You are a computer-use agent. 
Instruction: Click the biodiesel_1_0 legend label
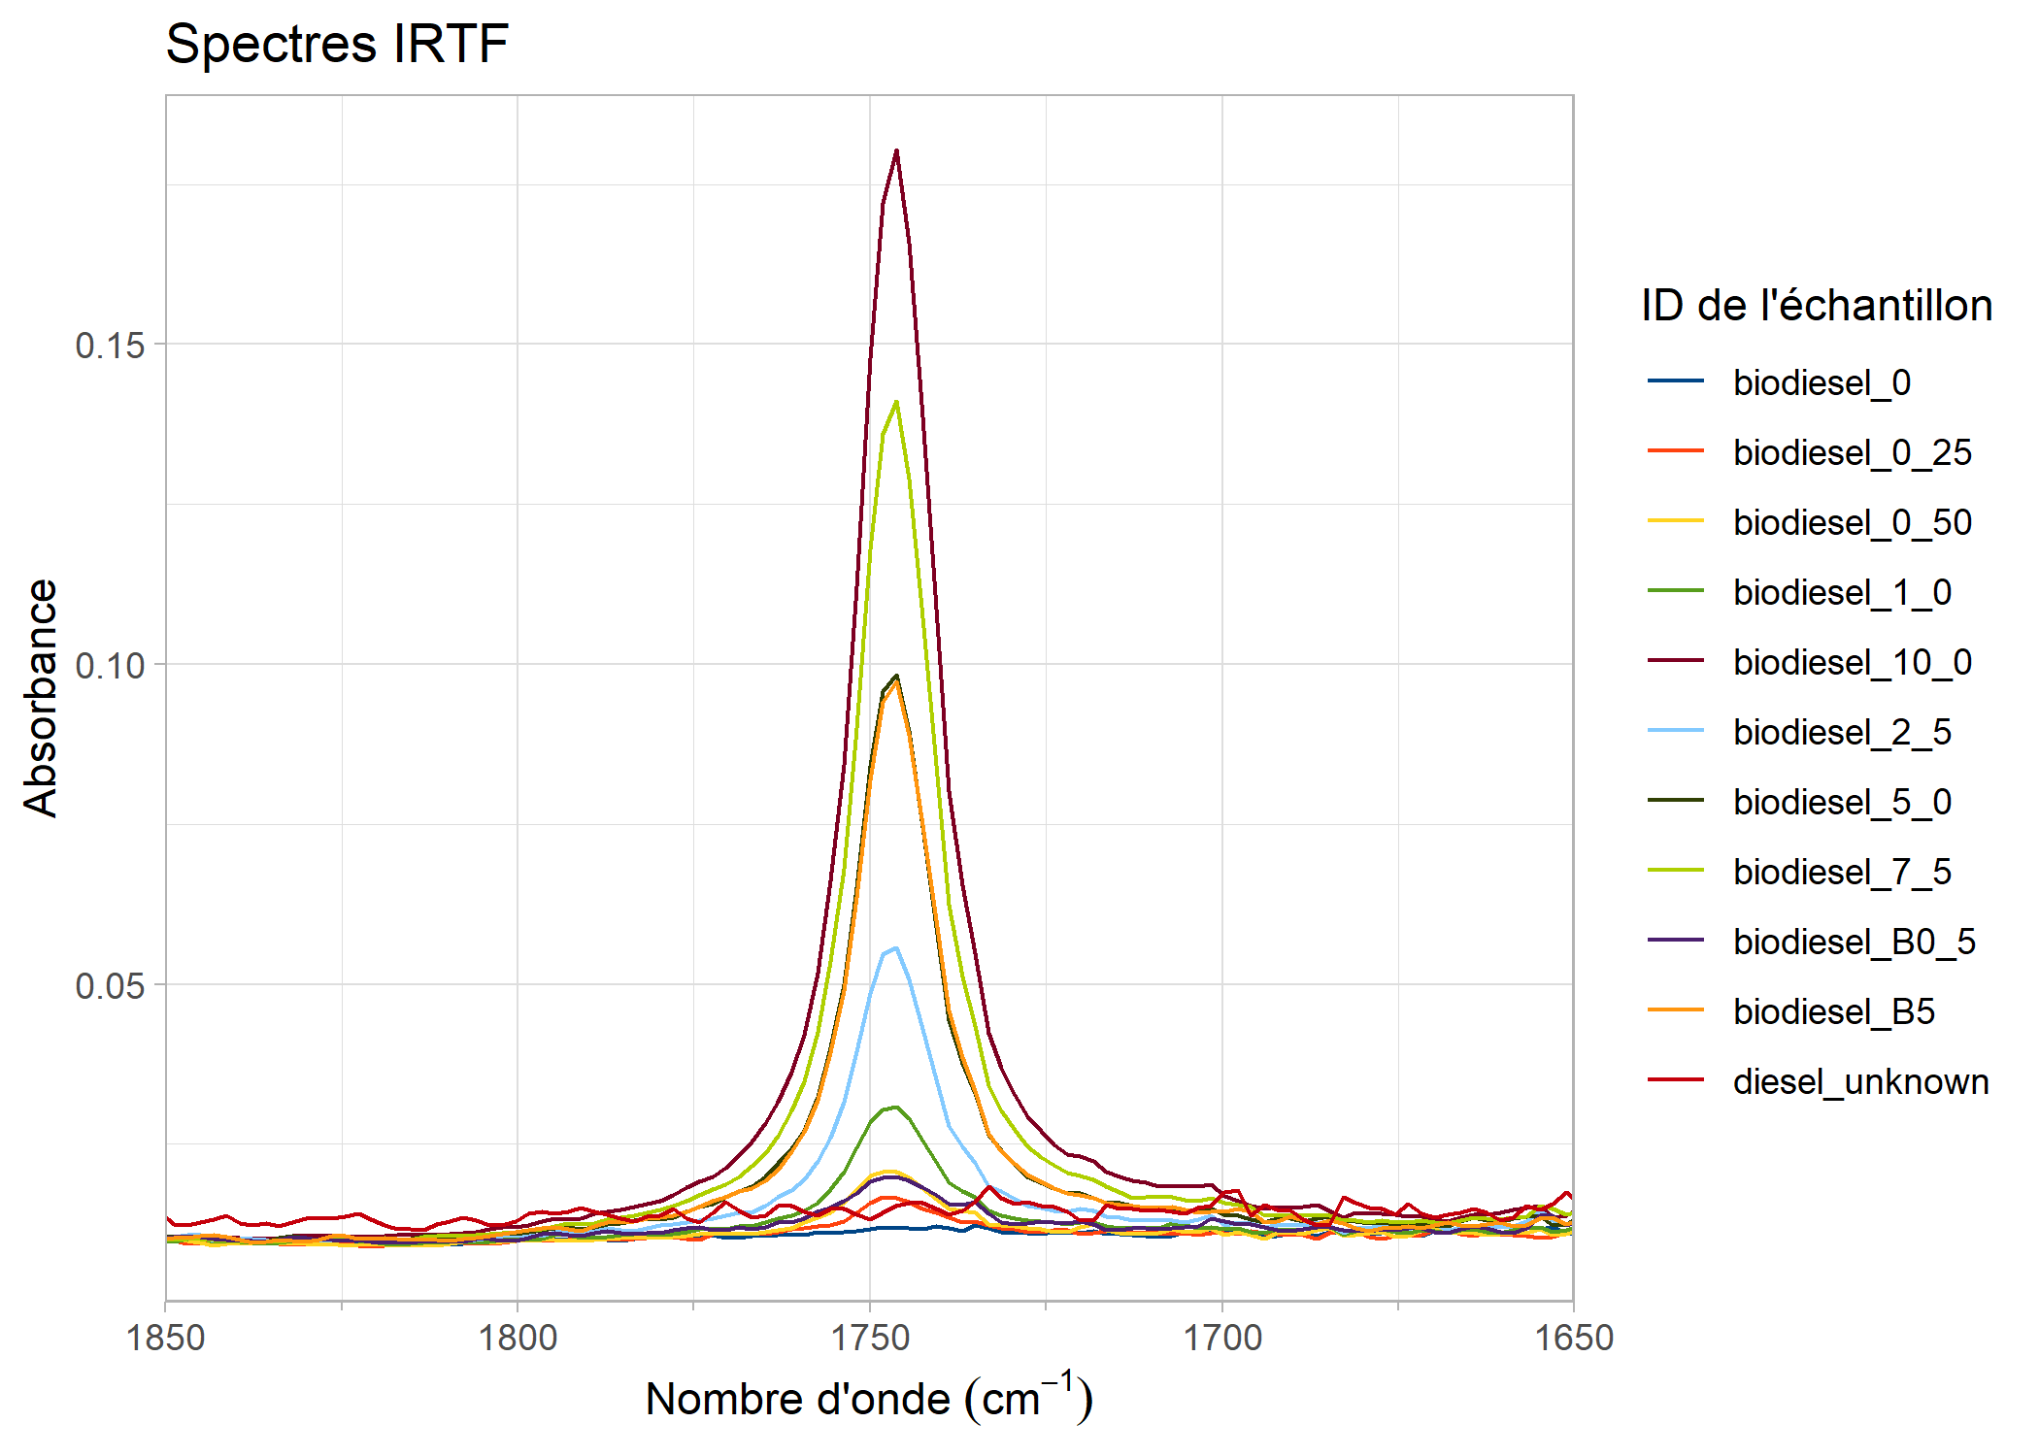[1842, 592]
